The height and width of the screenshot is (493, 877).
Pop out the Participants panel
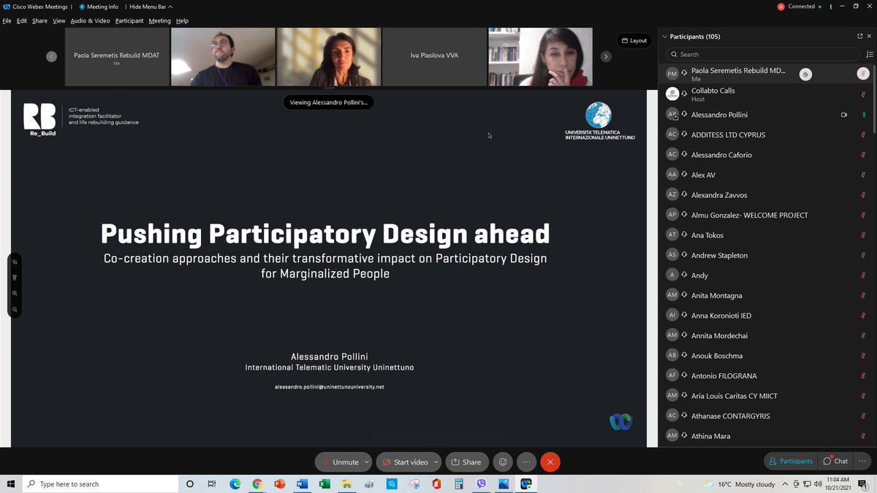(x=859, y=37)
